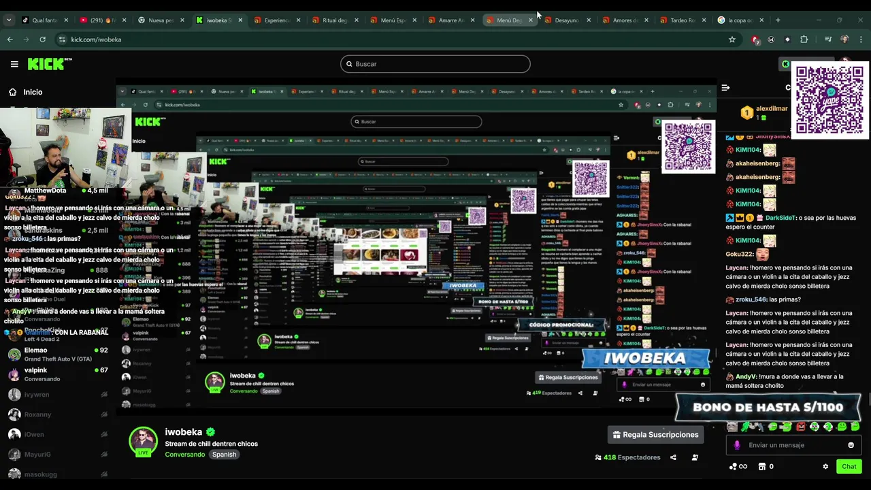The width and height of the screenshot is (871, 490).
Task: Bookmark this page with the star icon
Action: 732,39
